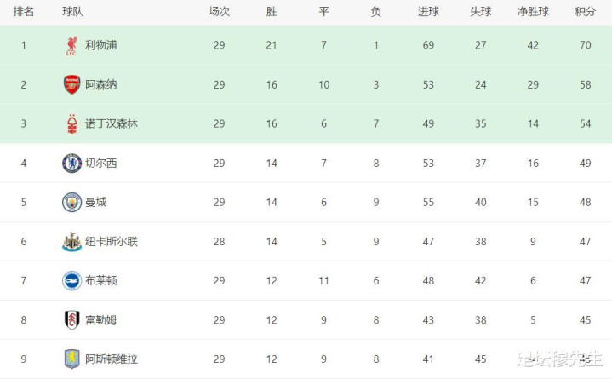Image resolution: width=612 pixels, height=379 pixels.
Task: Click the Manchester City badge icon
Action: (71, 202)
